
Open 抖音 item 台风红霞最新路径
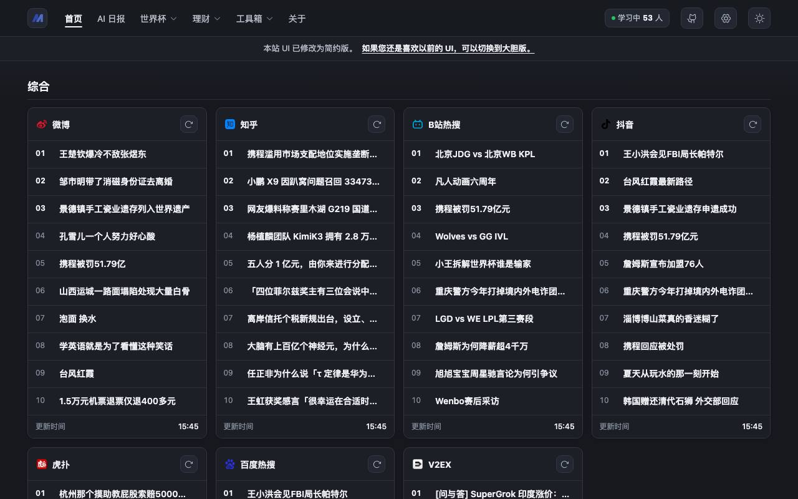tap(681, 182)
